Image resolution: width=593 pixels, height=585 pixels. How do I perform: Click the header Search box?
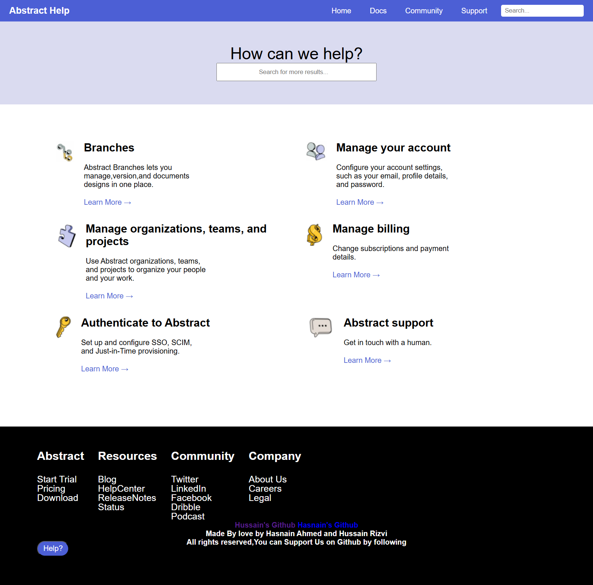[x=542, y=11]
